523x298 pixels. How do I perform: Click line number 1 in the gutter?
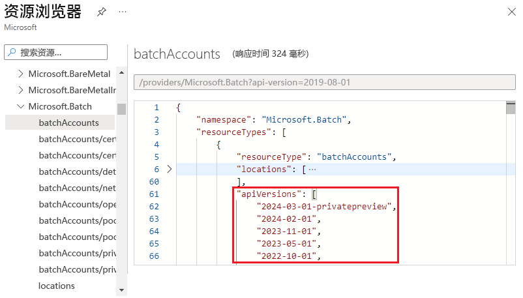(157, 108)
